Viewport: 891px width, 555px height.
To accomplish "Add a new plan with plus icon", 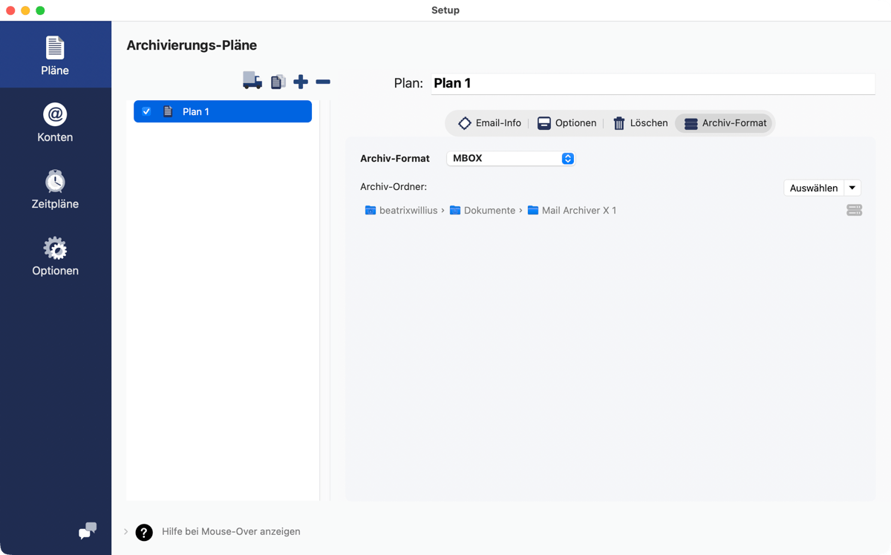I will pyautogui.click(x=301, y=82).
